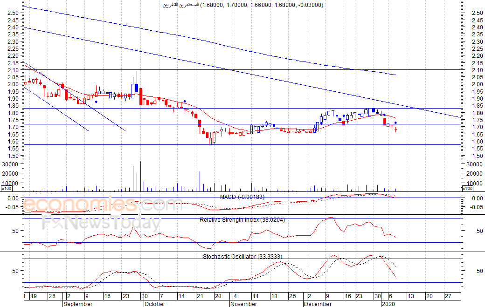This screenshot has height=307, width=485.
Task: Select the MACD (-0.00183) indicator label
Action: pos(242,197)
